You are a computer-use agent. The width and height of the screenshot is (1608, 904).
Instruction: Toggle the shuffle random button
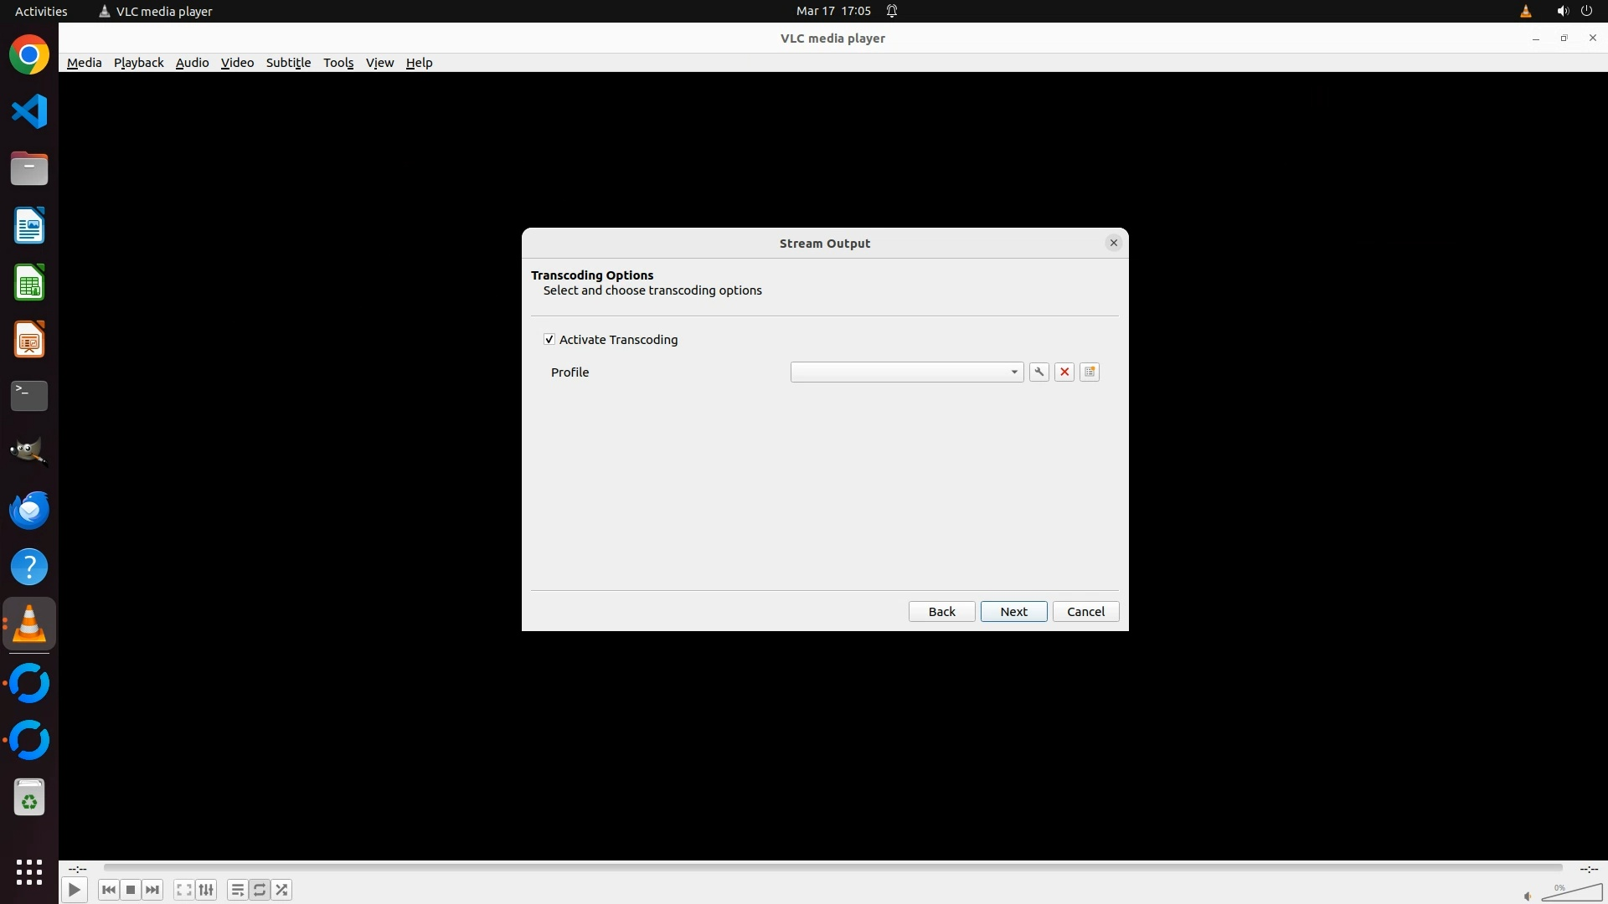point(282,890)
